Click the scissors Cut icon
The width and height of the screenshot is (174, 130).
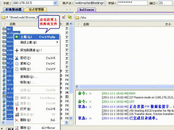(x=17, y=58)
